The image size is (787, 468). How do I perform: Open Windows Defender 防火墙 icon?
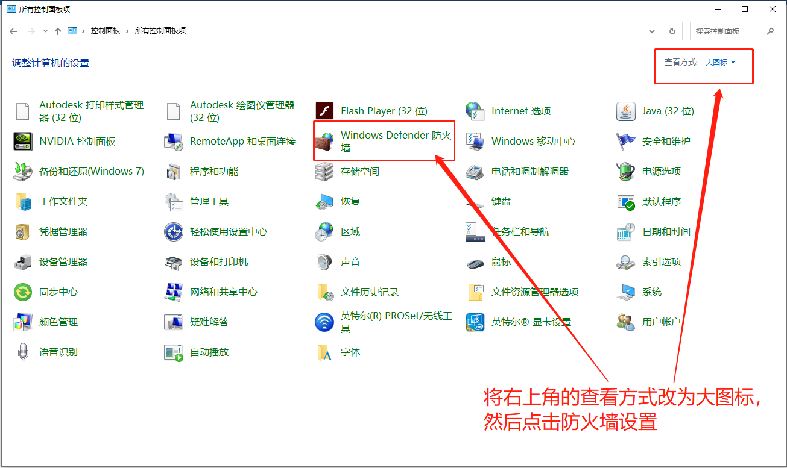(324, 142)
